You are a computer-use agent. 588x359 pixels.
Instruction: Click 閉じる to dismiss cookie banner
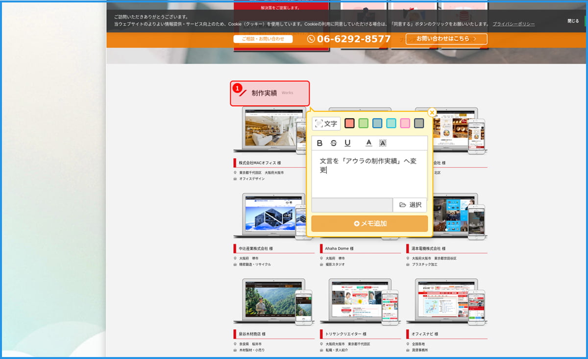coord(573,21)
